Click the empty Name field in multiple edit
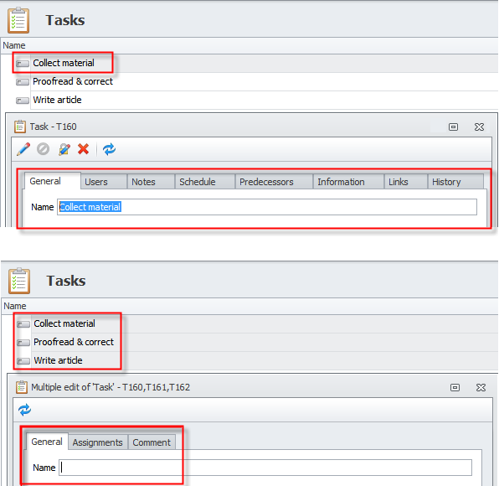 (265, 468)
